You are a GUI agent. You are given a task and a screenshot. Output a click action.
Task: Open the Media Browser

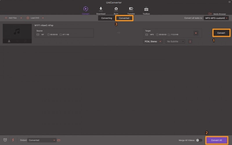[x=217, y=14]
